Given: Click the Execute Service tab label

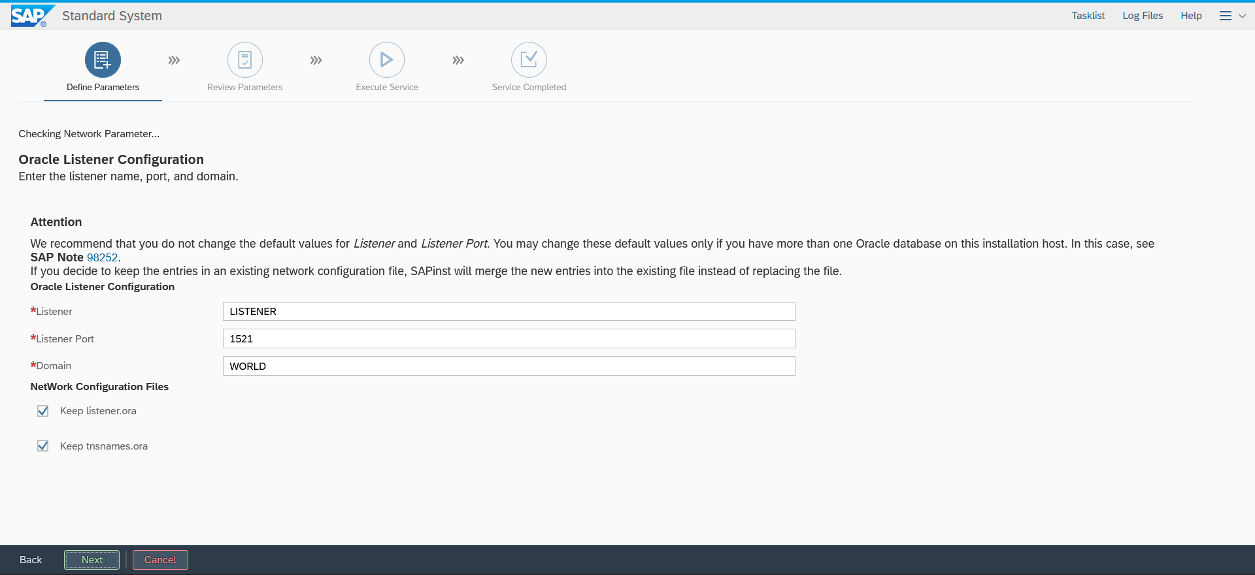Looking at the screenshot, I should [387, 87].
